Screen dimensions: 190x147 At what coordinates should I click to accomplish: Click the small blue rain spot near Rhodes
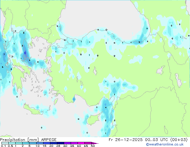click(74, 99)
